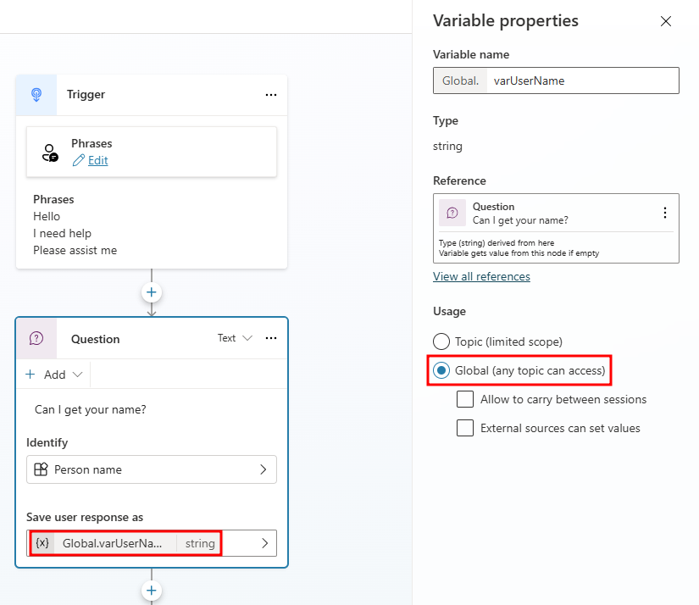Open the Text dropdown on the Question node
This screenshot has height=605, width=699.
[x=234, y=338]
